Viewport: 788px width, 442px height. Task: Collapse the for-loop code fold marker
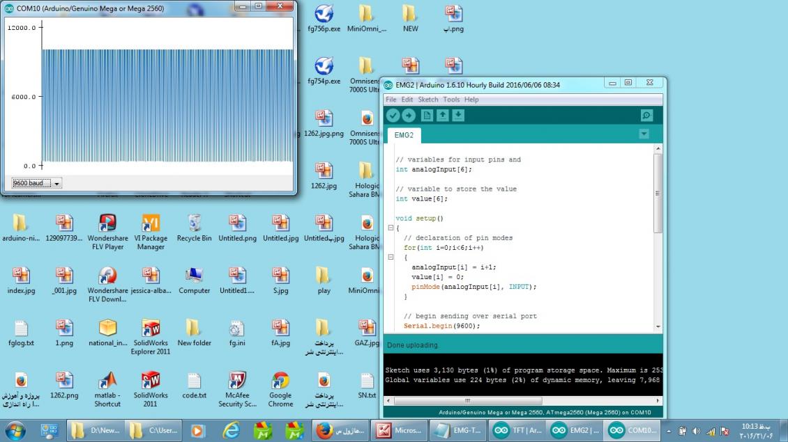click(391, 257)
